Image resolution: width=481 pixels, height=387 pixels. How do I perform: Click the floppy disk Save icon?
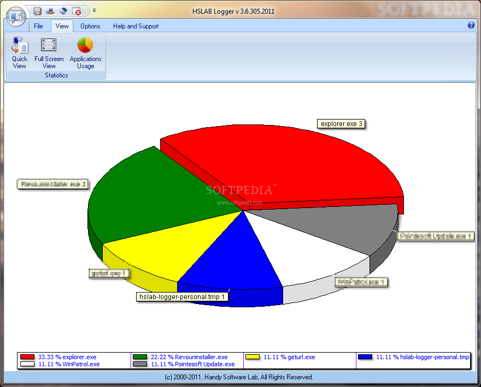click(x=37, y=11)
